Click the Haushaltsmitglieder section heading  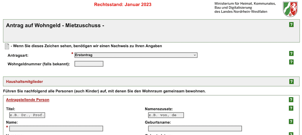24,82
